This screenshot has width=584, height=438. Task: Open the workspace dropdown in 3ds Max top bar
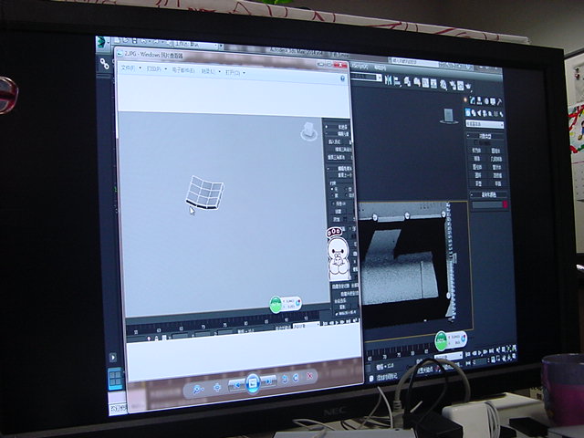[x=199, y=45]
